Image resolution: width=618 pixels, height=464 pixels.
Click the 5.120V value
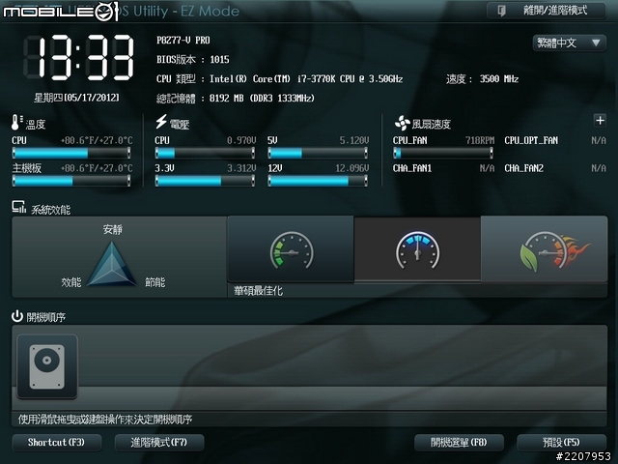354,140
